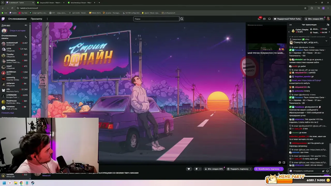
Task: Open the Prime loot crown with 40 badge
Action: click(259, 19)
